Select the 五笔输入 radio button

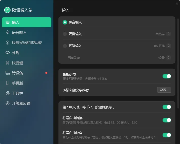65,46
